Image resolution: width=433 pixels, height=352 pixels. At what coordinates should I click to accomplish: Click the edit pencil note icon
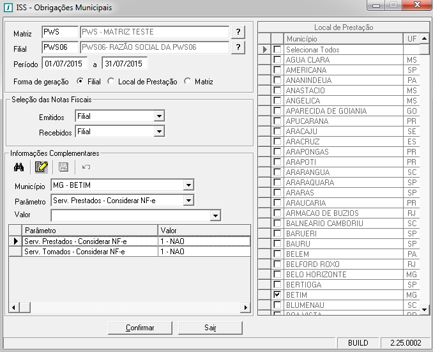[41, 167]
